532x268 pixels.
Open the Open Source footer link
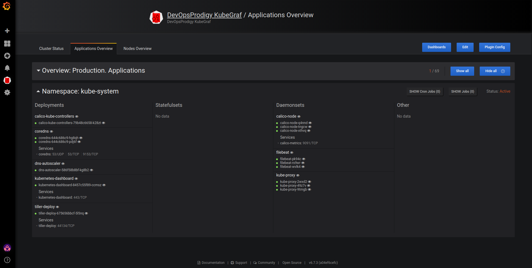click(292, 263)
